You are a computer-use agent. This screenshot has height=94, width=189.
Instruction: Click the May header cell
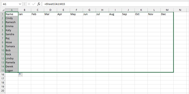tap(76, 14)
